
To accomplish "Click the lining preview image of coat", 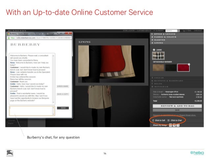I will [x=111, y=64].
